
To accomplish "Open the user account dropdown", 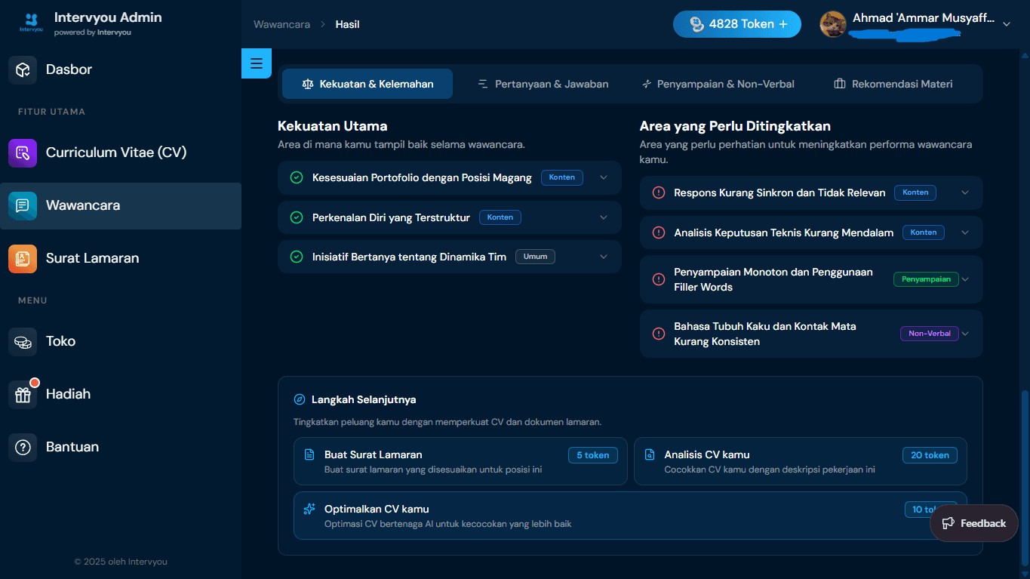I will 1006,24.
